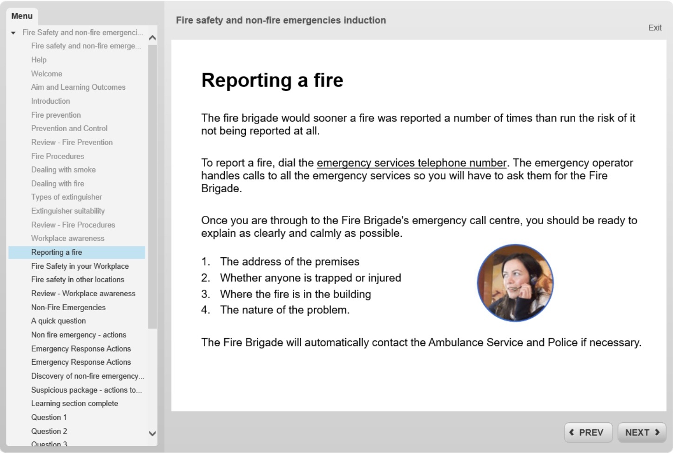Collapse the Fire Safety course tree arrow

tap(13, 33)
